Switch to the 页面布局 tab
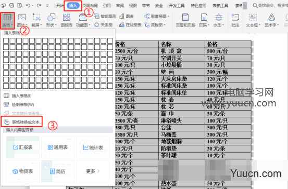 (x=90, y=6)
